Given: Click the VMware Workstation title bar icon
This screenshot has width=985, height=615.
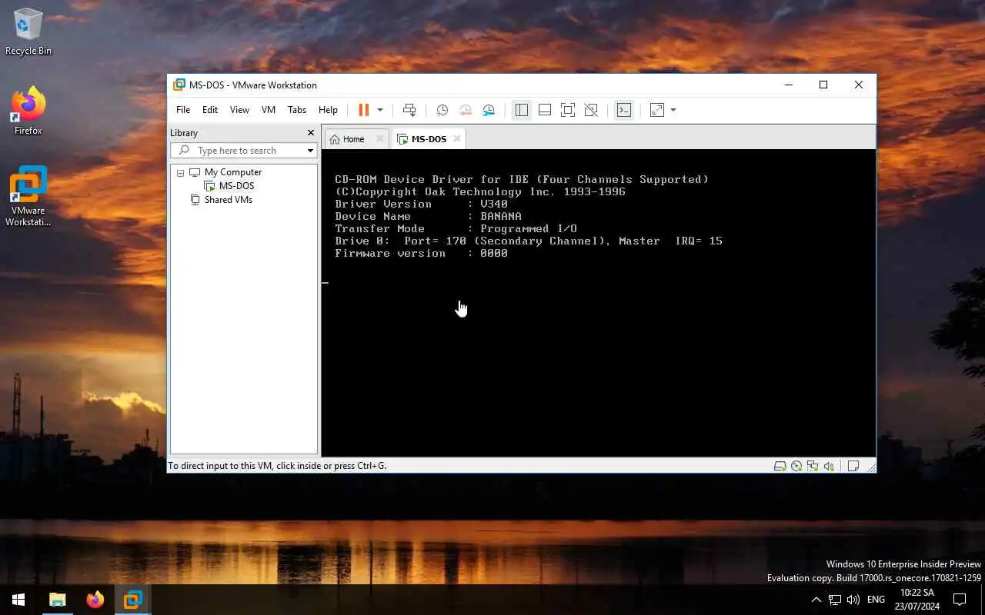Looking at the screenshot, I should click(179, 85).
